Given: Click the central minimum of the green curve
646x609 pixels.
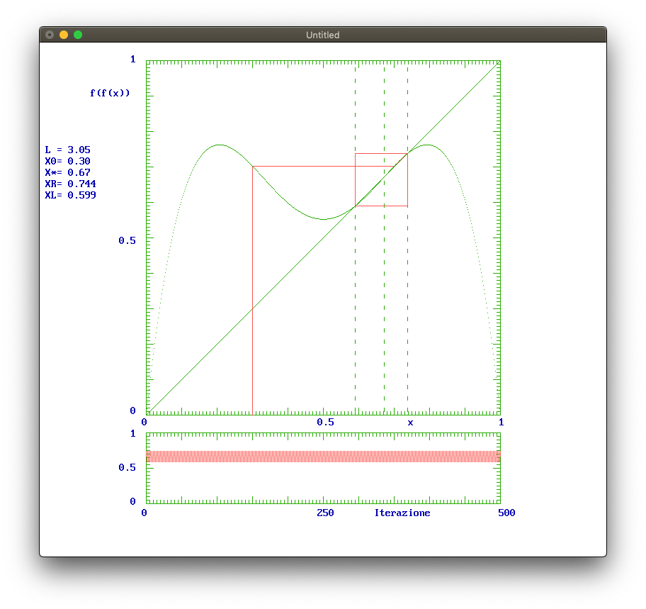Looking at the screenshot, I should [324, 219].
